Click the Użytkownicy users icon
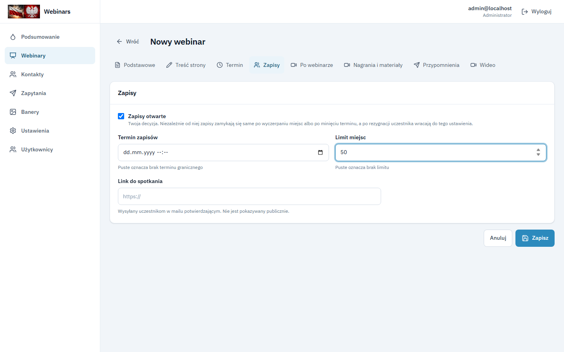The width and height of the screenshot is (564, 352). click(13, 149)
